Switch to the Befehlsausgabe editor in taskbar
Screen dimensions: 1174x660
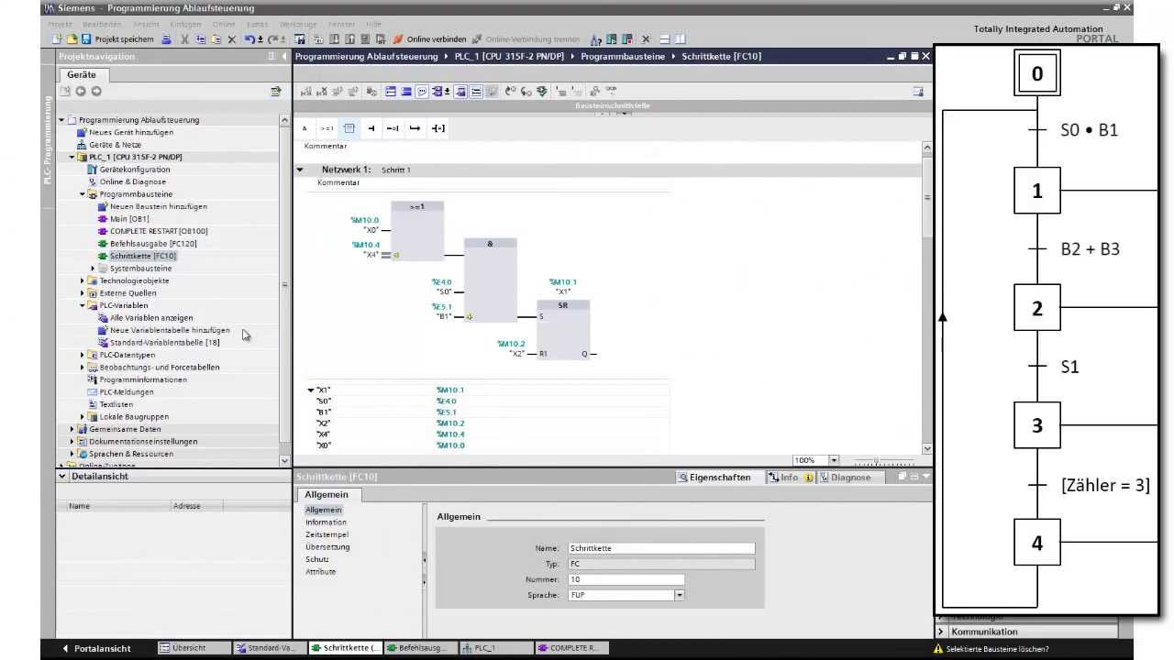[x=422, y=648]
